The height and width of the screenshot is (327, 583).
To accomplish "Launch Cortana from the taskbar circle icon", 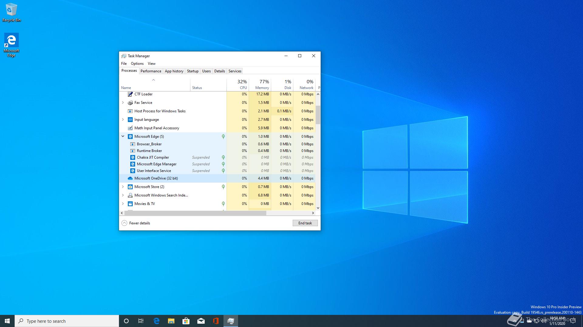I will click(x=126, y=321).
